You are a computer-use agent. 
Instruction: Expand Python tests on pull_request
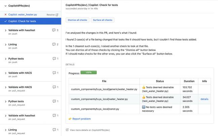(5, 102)
